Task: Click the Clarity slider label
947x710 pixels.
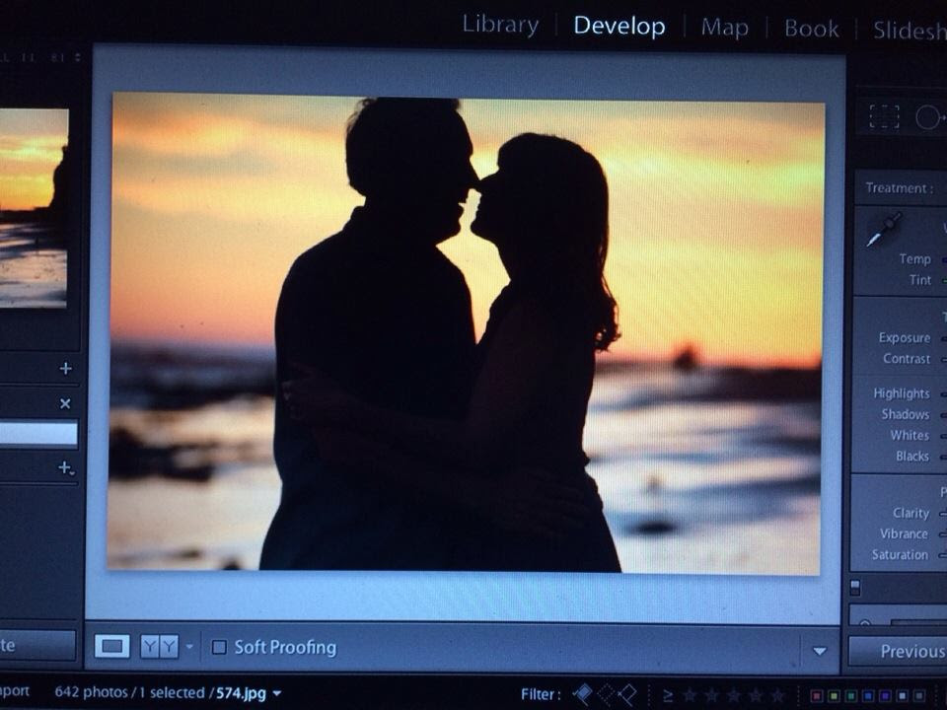Action: tap(911, 513)
